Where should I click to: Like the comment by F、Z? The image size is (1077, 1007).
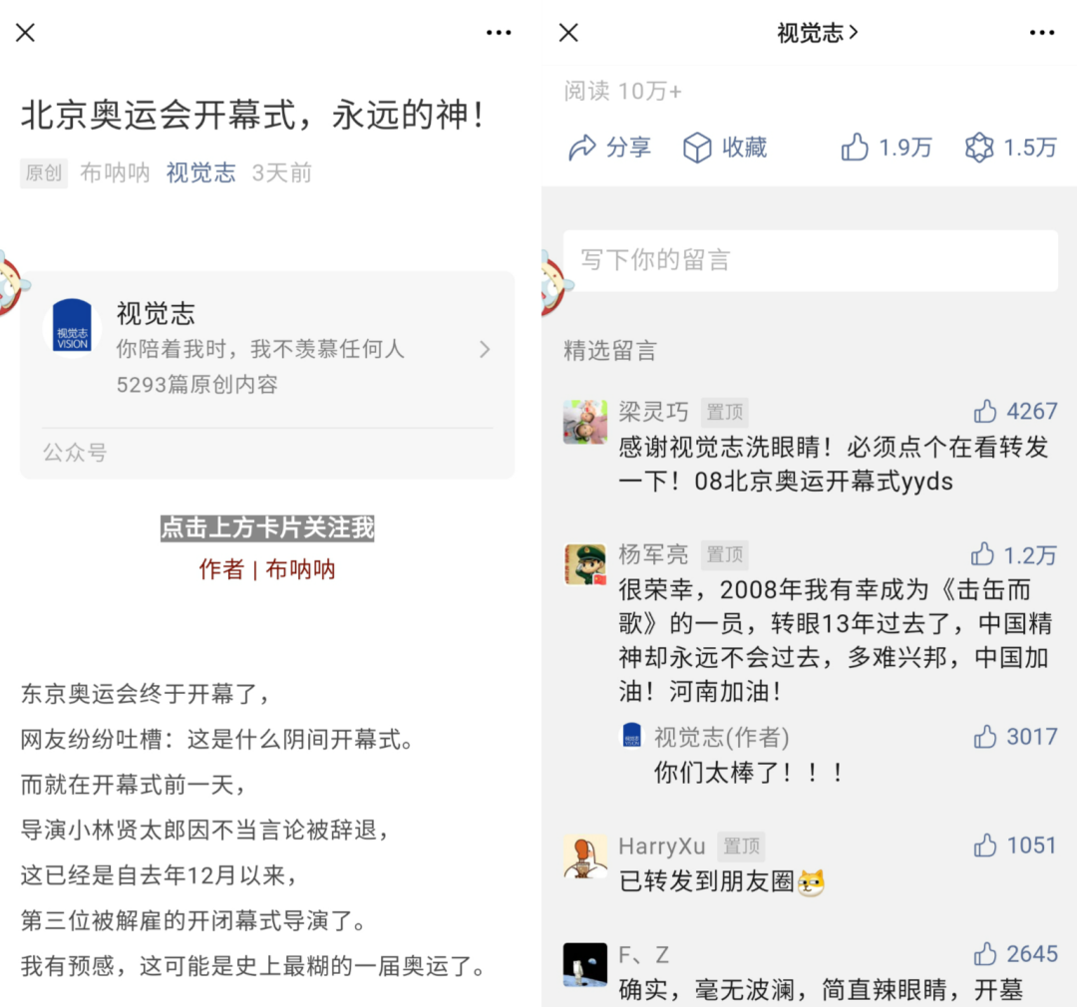tap(985, 954)
